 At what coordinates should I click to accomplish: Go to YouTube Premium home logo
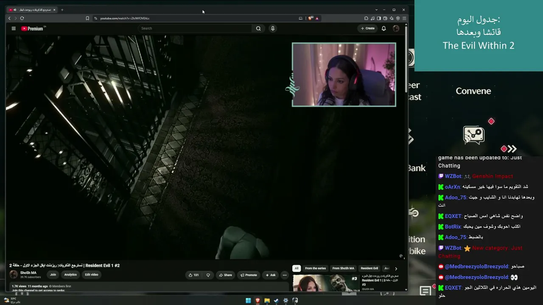[32, 28]
